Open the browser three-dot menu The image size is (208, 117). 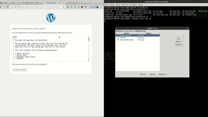[101, 7]
